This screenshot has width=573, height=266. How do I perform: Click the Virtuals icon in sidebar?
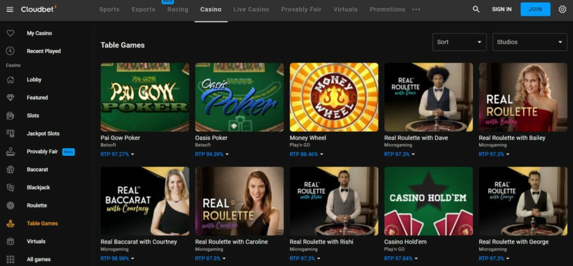10,241
